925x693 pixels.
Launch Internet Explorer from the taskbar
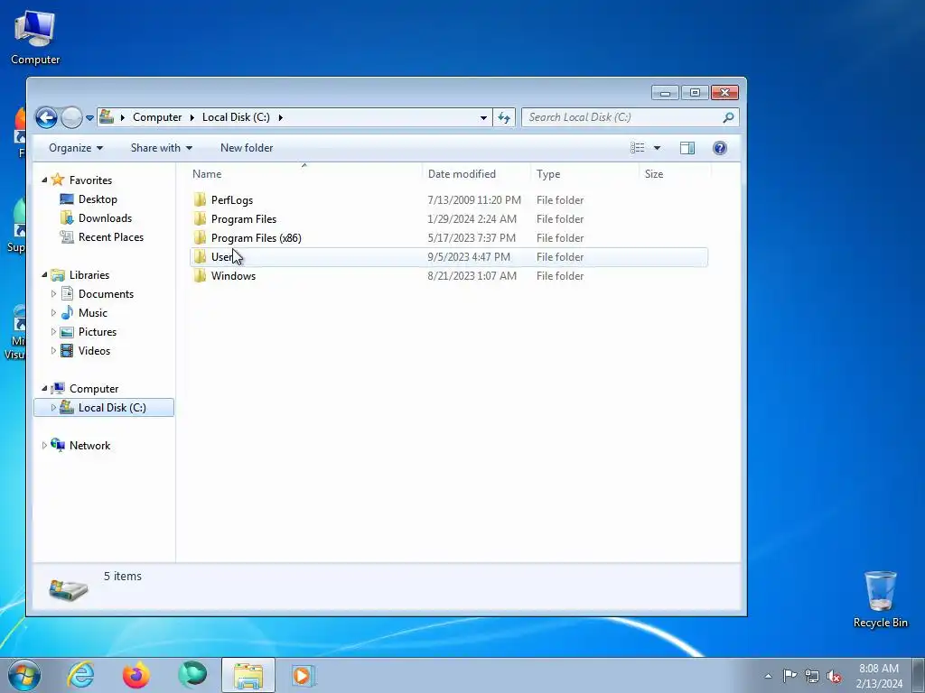point(80,675)
